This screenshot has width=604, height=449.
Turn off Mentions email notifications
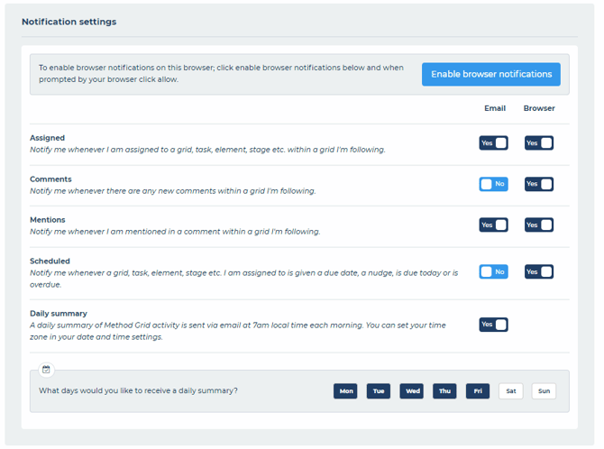coord(493,225)
